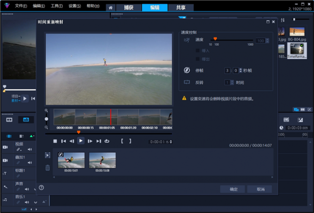314x213 pixels.
Task: Adjust the reverse times spinner
Action: 232,82
